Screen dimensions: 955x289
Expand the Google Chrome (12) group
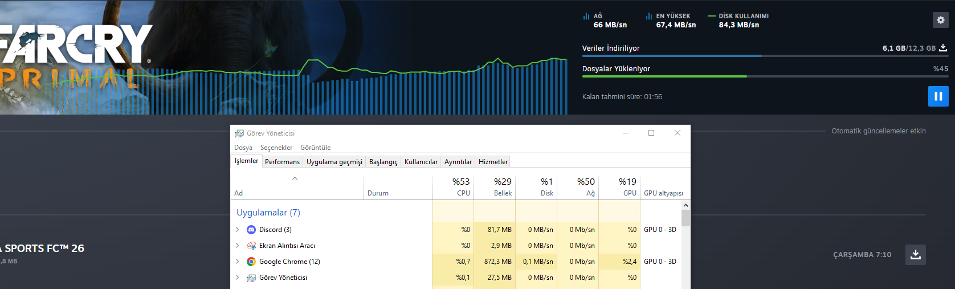[x=238, y=262]
